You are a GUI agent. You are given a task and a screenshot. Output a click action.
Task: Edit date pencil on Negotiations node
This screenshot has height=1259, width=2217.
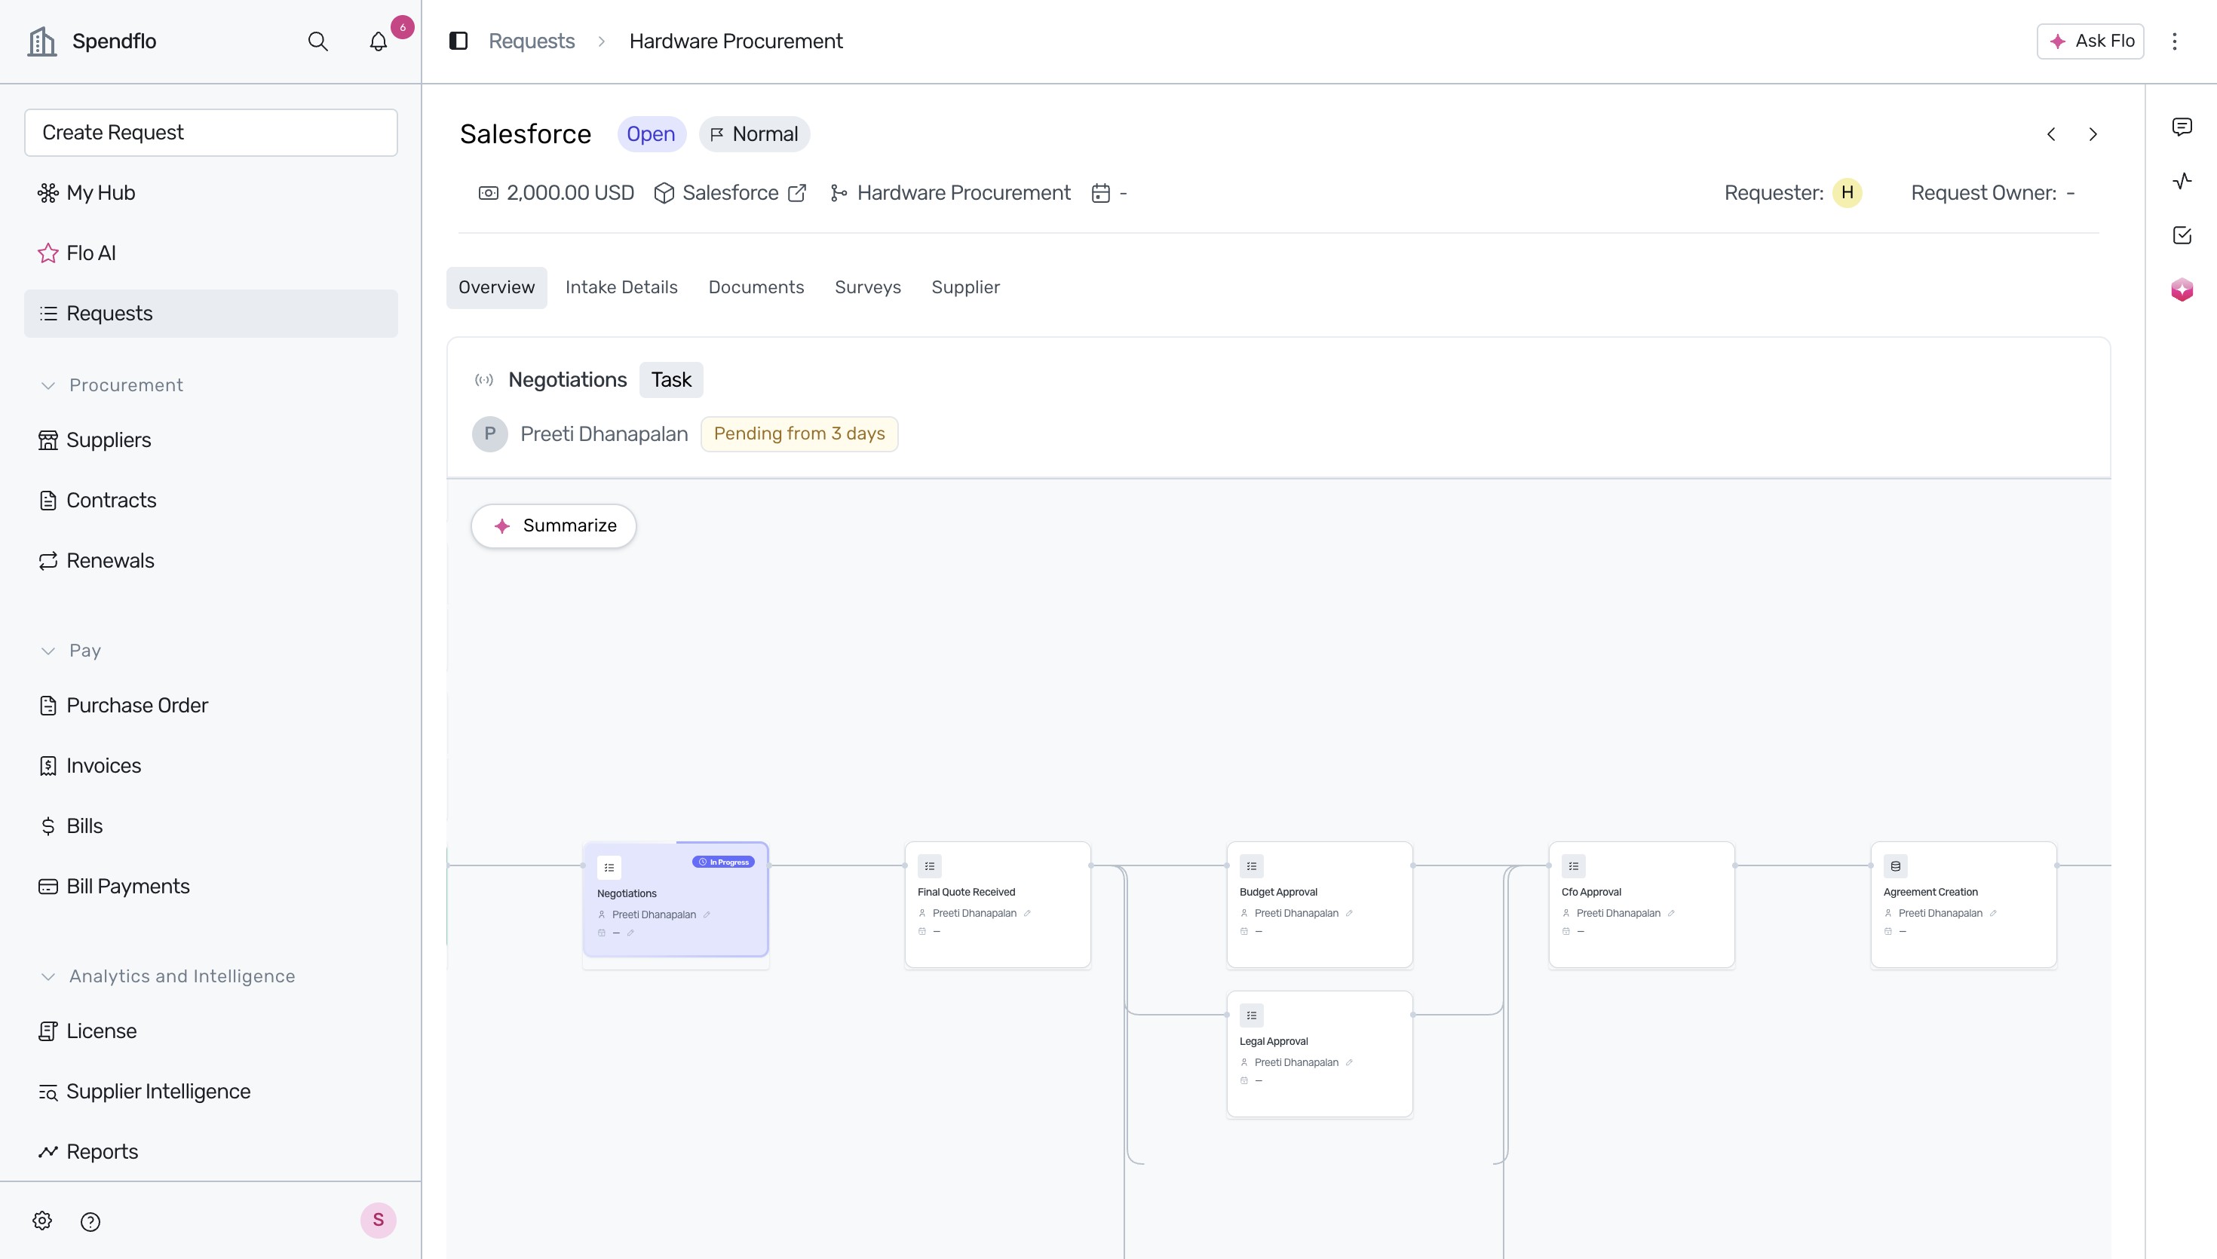pos(630,933)
